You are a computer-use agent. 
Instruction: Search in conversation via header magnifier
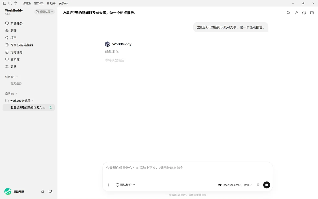289,13
